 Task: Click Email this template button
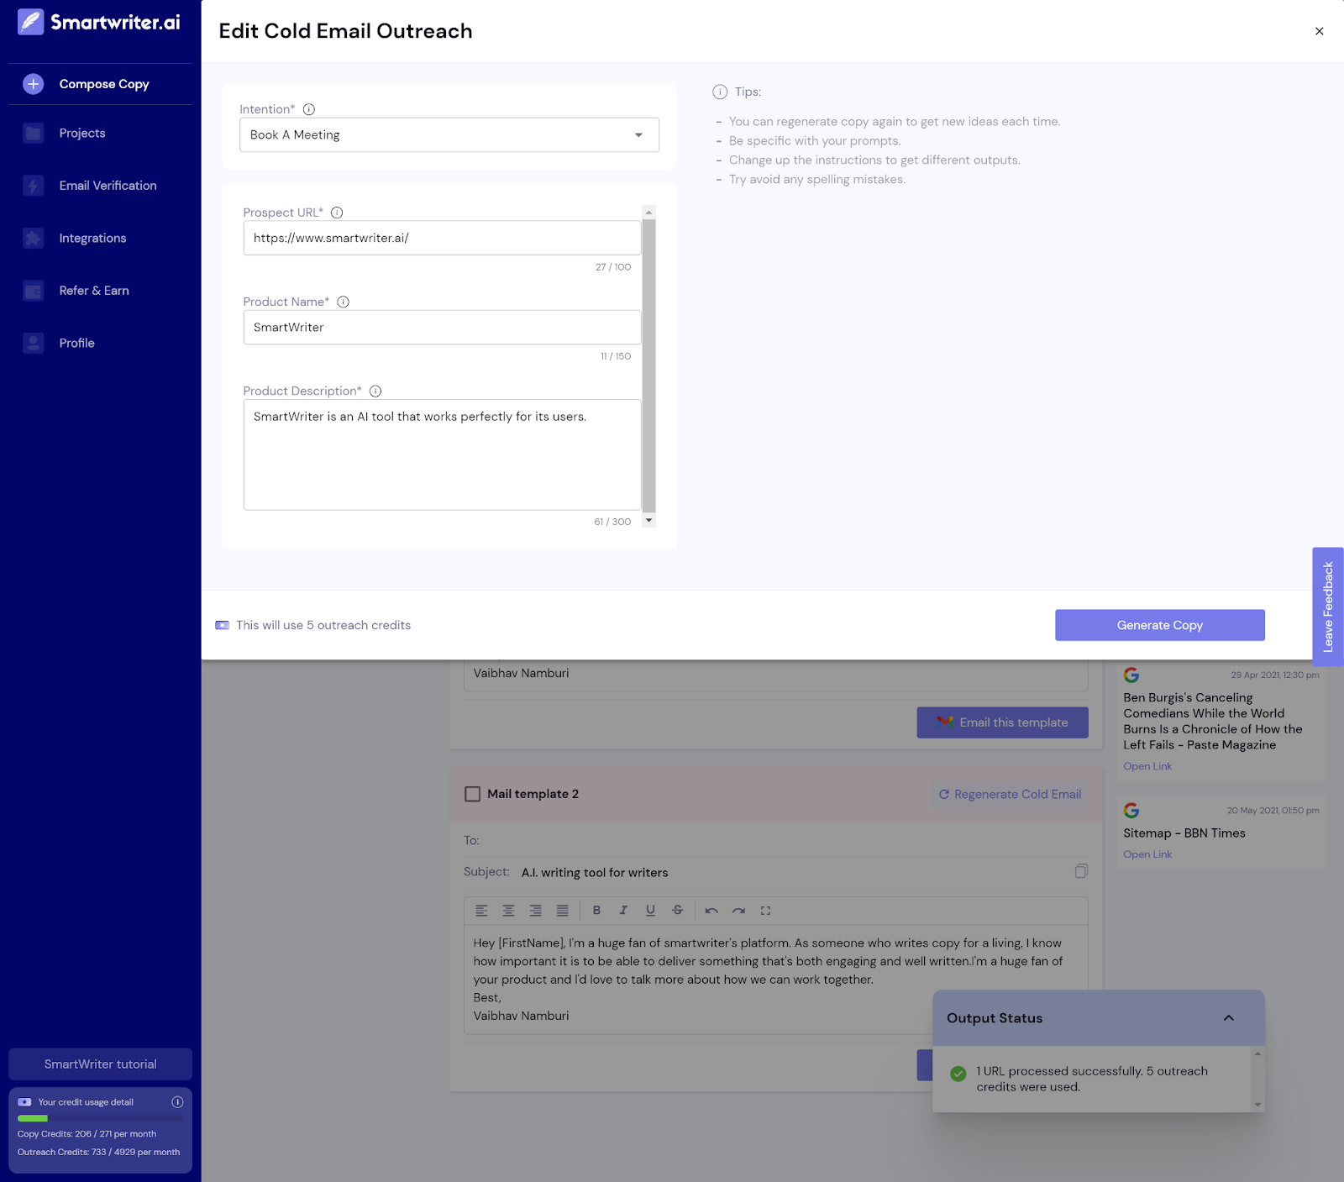click(1002, 722)
